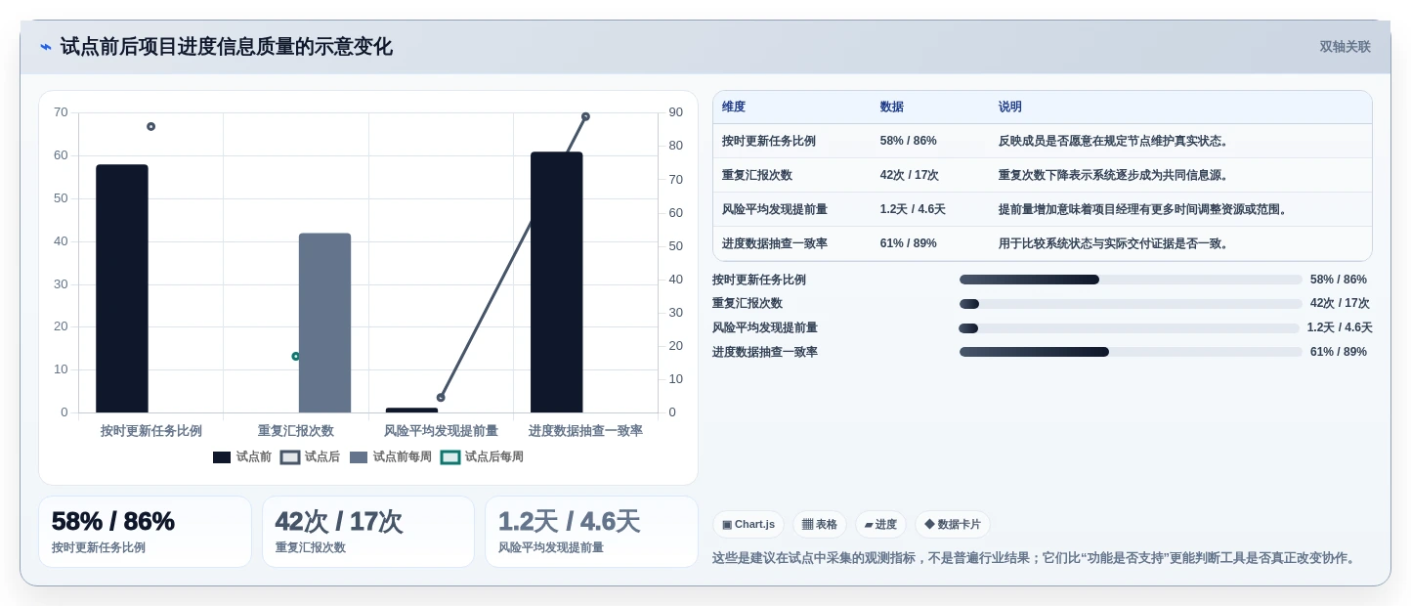Click the 进度数据抽查一致率 progress bar
The image size is (1411, 606).
click(x=1131, y=352)
